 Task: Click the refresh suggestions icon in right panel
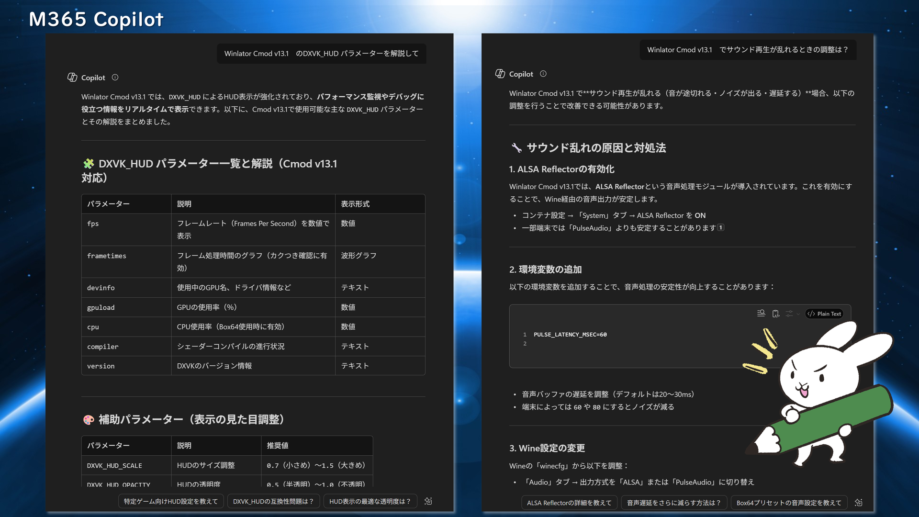859,503
